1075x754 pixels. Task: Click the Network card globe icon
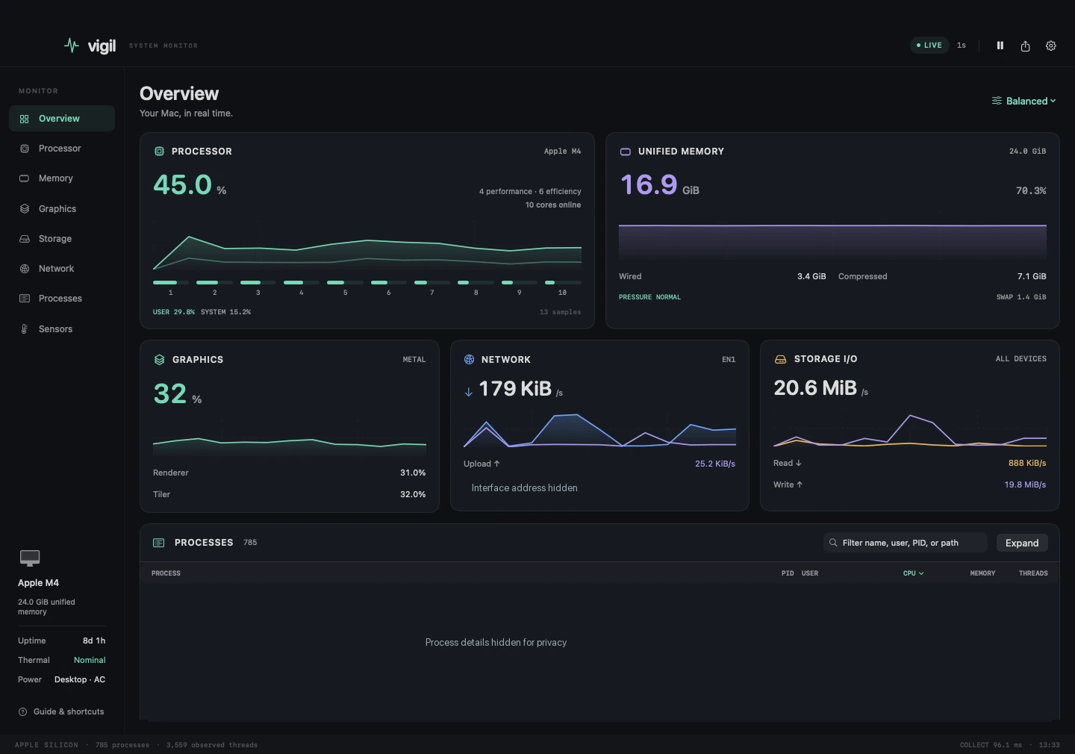(x=469, y=360)
